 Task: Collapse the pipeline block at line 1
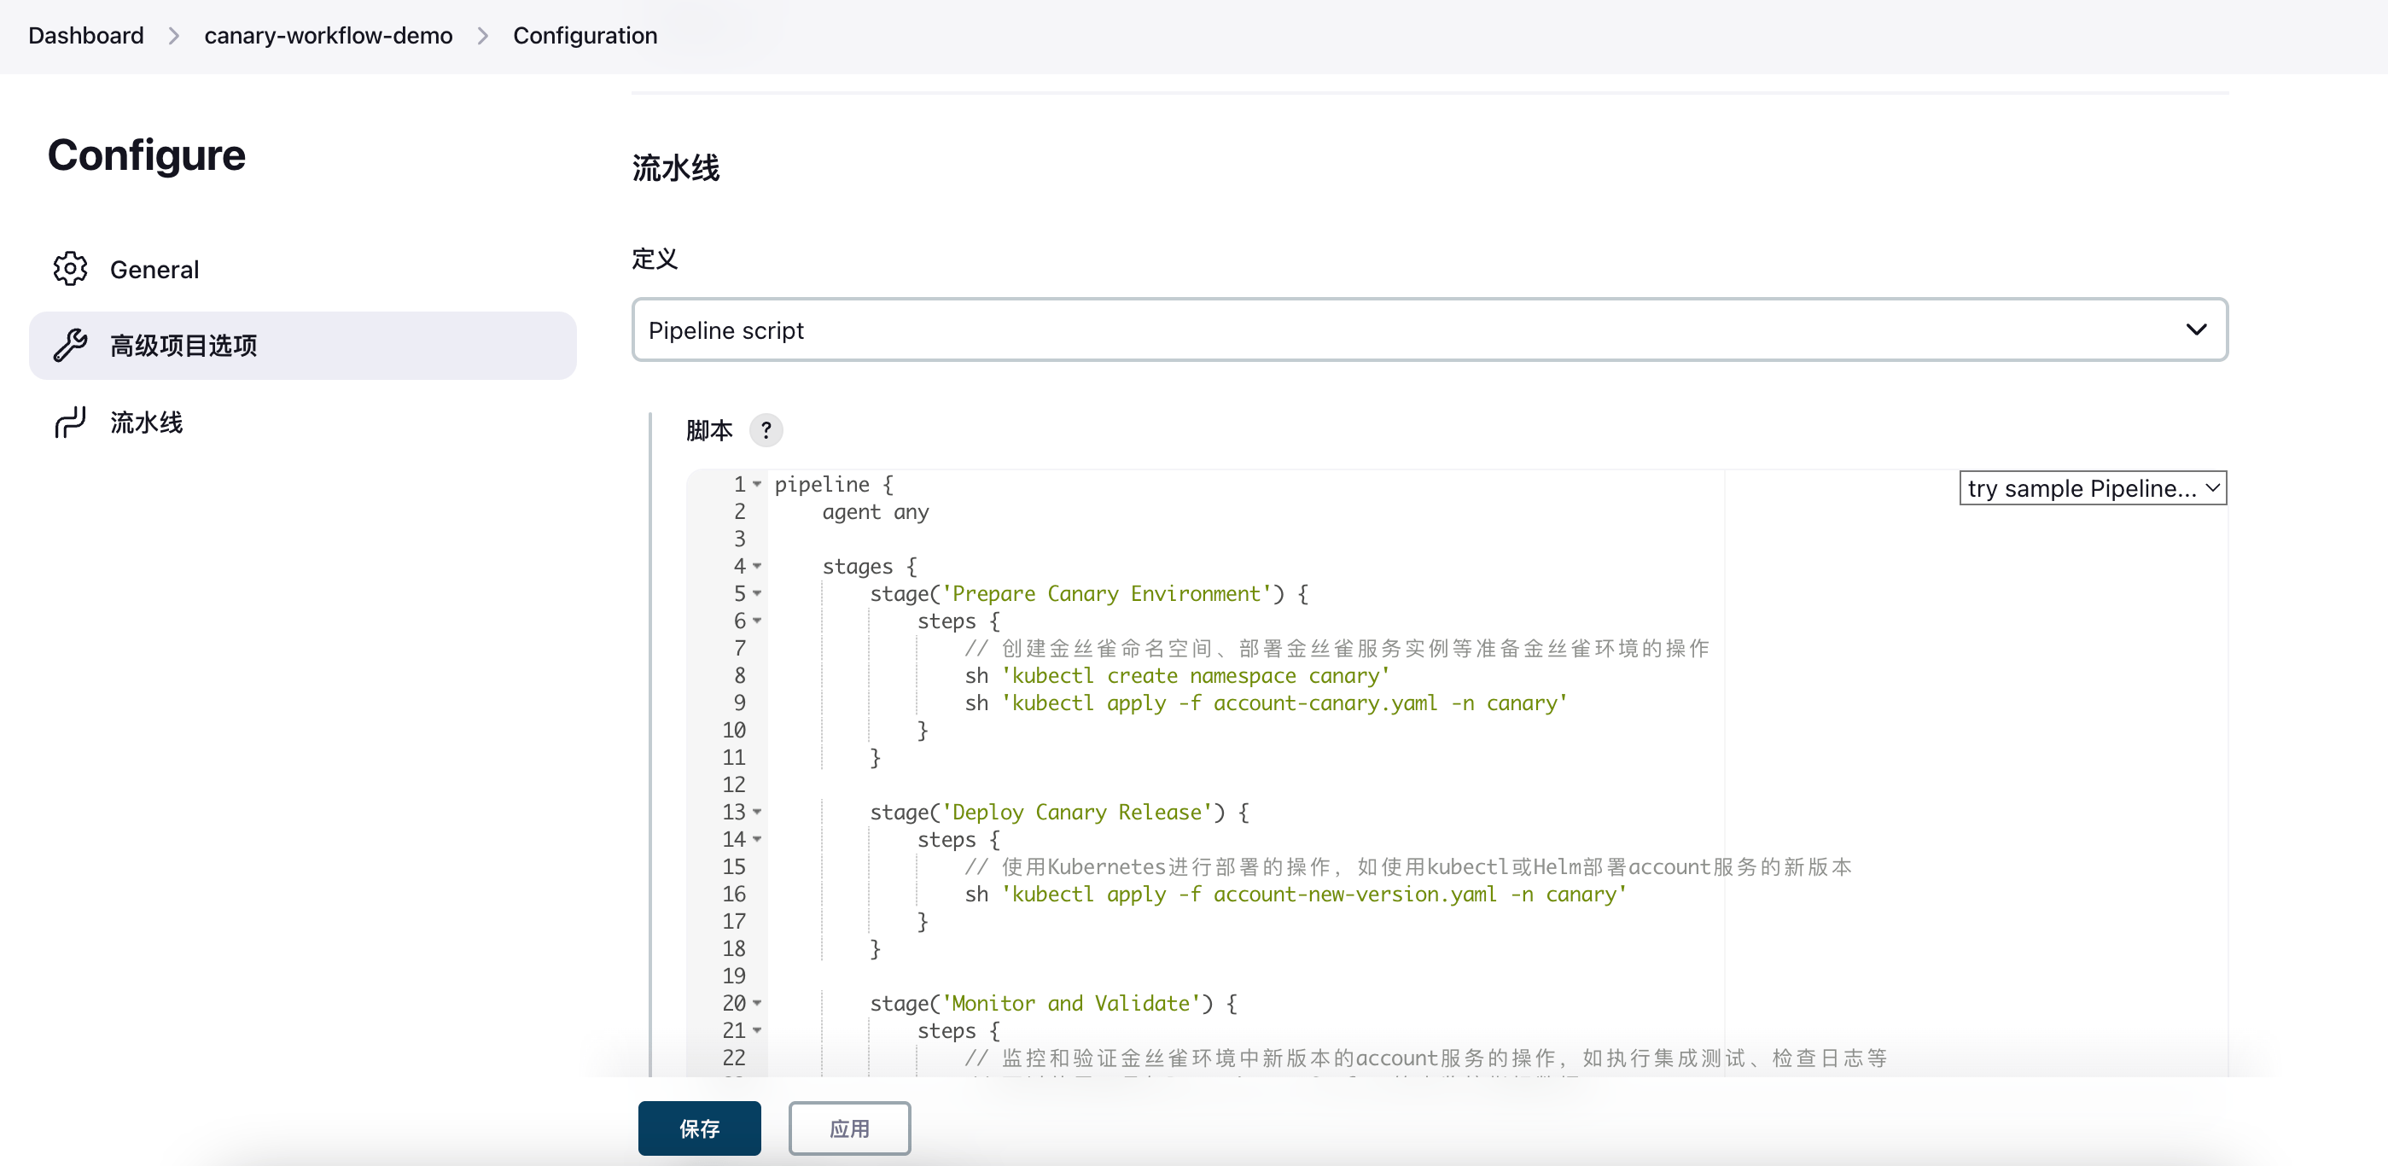tap(757, 484)
